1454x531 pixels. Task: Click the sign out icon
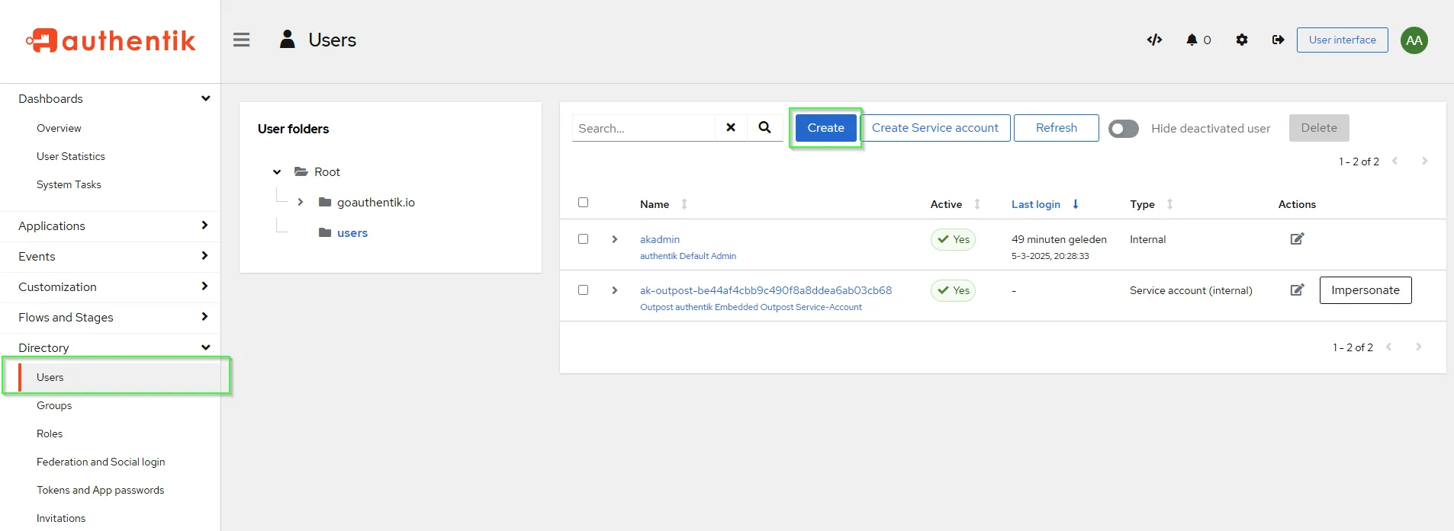point(1278,40)
